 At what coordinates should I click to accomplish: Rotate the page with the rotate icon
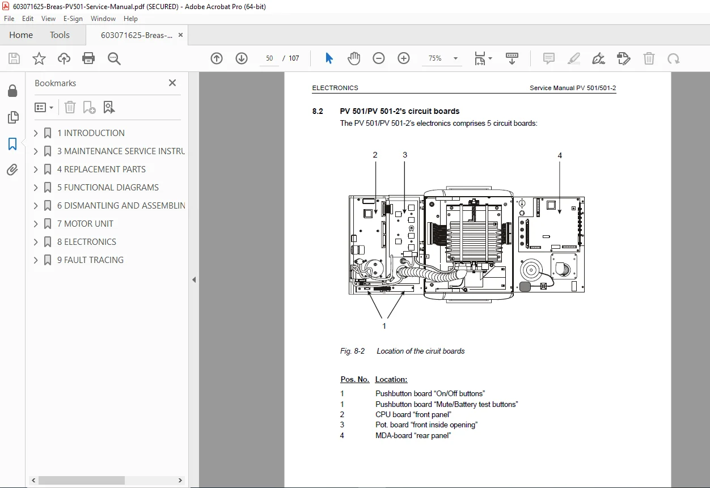673,58
